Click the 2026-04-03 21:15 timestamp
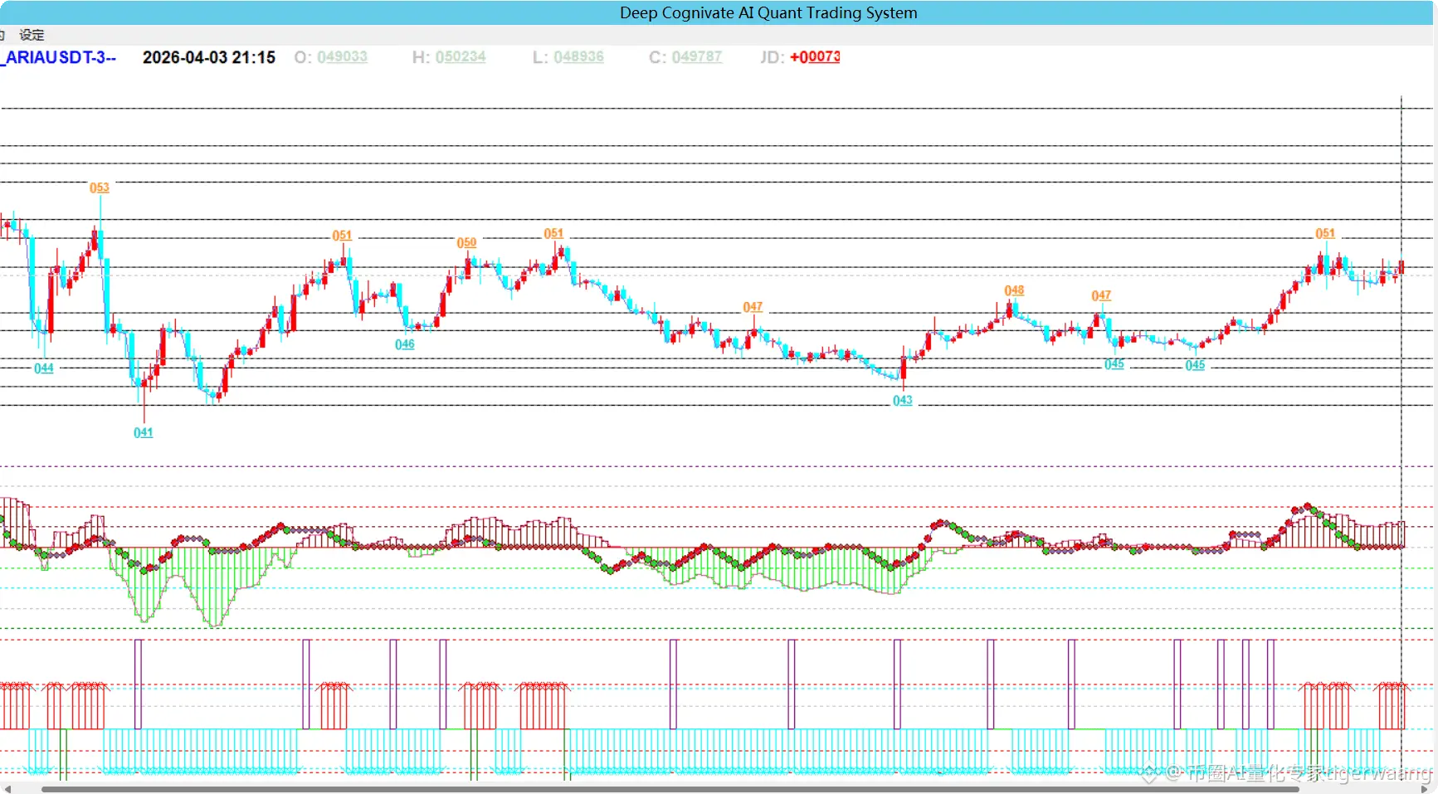The image size is (1438, 794). pos(208,57)
